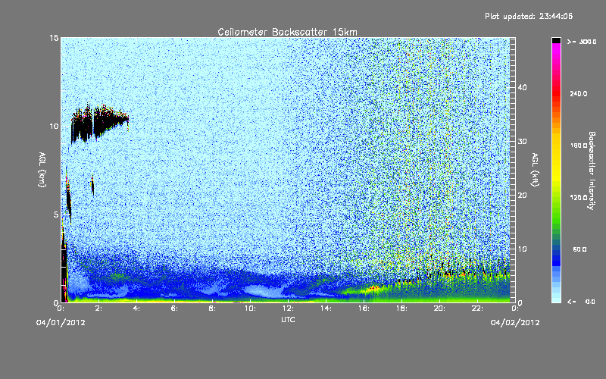The height and width of the screenshot is (379, 606).
Task: Click the '12:' hour tick label
Action: pyautogui.click(x=288, y=309)
